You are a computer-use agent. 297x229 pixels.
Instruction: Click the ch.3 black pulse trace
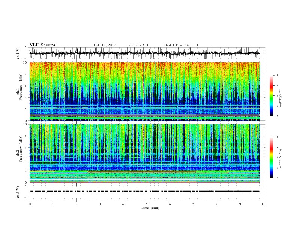pos(145,192)
